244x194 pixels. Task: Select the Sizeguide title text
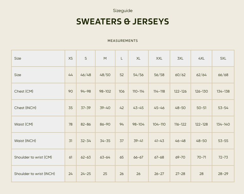[122, 10]
